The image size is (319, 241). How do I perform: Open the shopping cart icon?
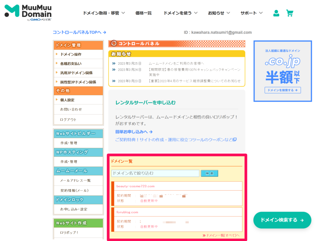tap(290, 13)
